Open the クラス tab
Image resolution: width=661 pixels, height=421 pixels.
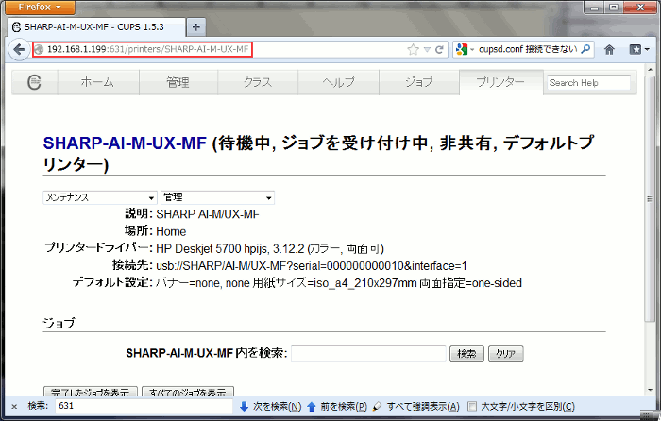click(x=258, y=83)
